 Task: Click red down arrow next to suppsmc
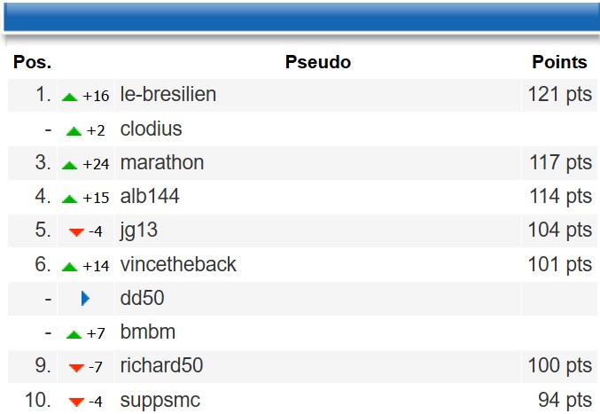tap(76, 402)
